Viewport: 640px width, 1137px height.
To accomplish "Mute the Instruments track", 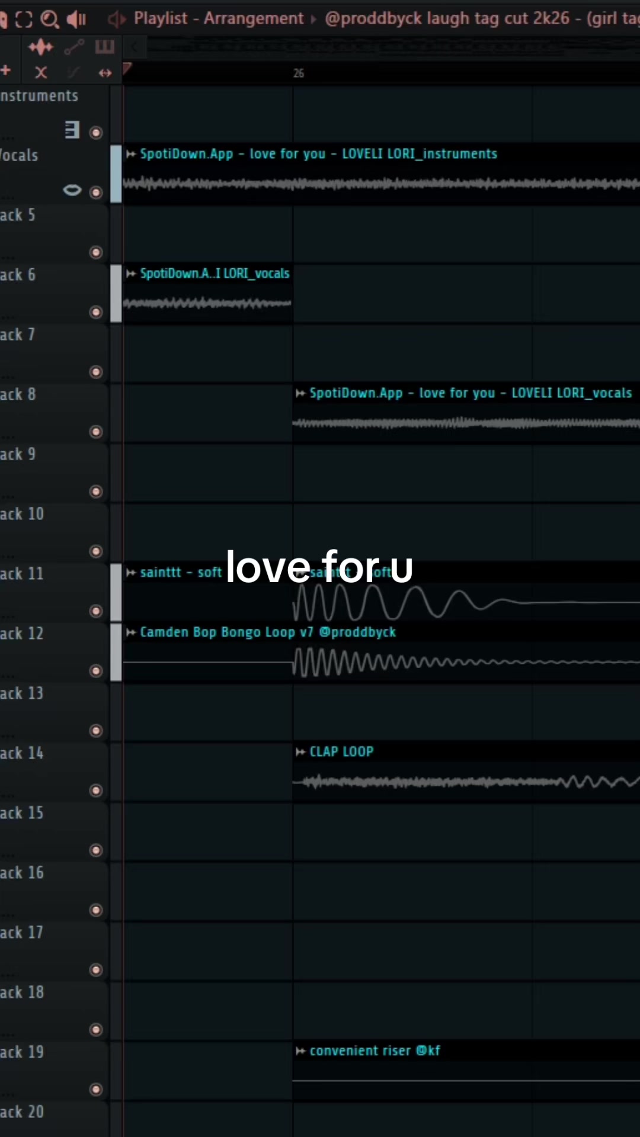I will tap(96, 133).
